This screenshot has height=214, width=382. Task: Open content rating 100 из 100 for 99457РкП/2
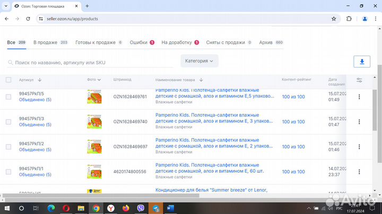pyautogui.click(x=293, y=147)
